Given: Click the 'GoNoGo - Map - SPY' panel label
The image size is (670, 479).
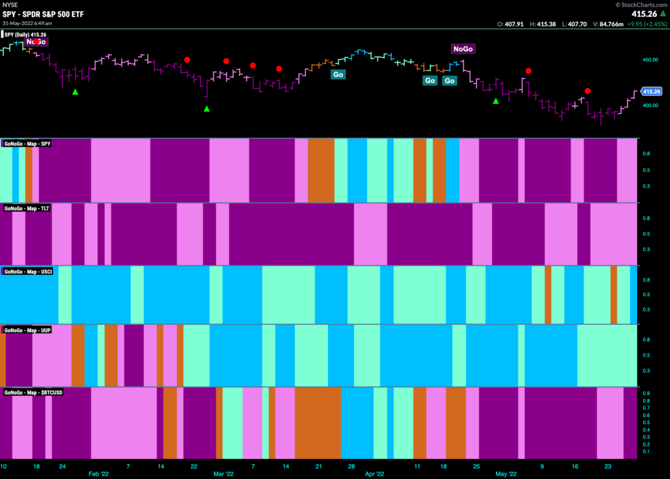Looking at the screenshot, I should (27, 144).
